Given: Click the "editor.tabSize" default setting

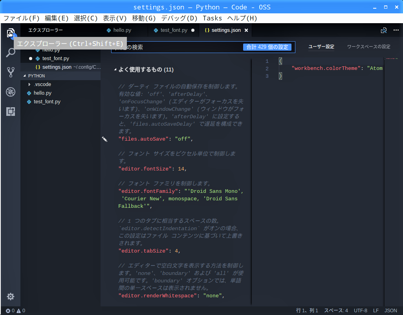Looking at the screenshot, I should point(143,251).
